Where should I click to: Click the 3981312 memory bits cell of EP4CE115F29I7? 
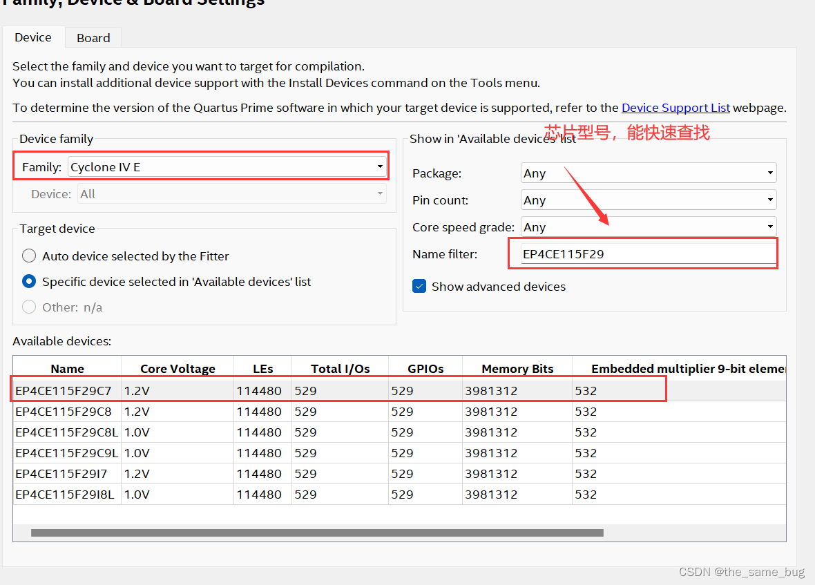(517, 474)
